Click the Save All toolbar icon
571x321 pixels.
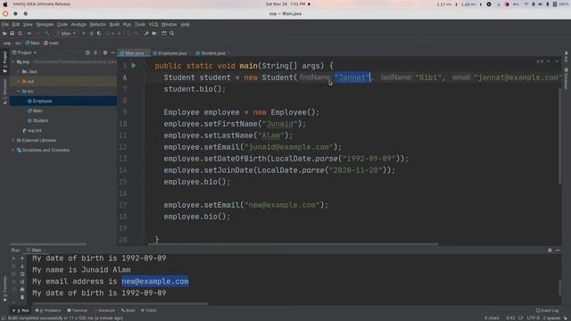click(x=12, y=34)
